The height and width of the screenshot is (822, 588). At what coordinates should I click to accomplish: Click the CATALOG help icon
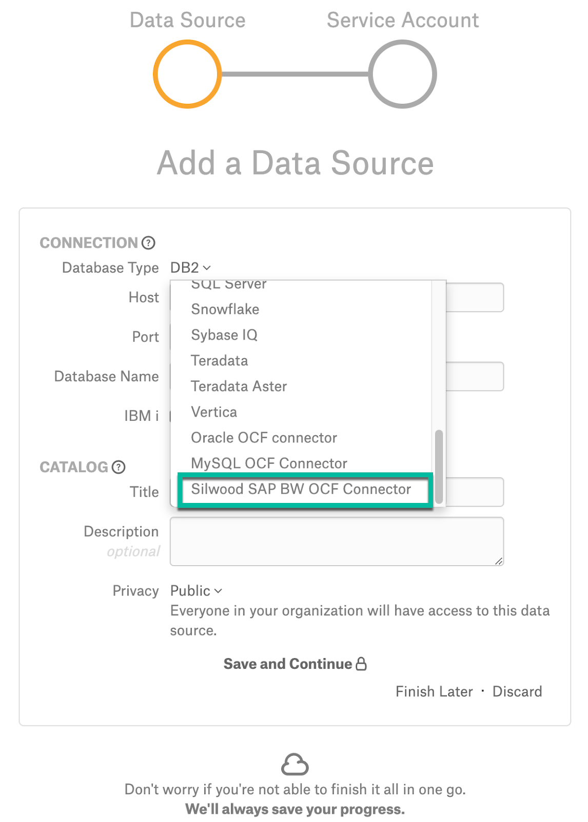pos(118,468)
